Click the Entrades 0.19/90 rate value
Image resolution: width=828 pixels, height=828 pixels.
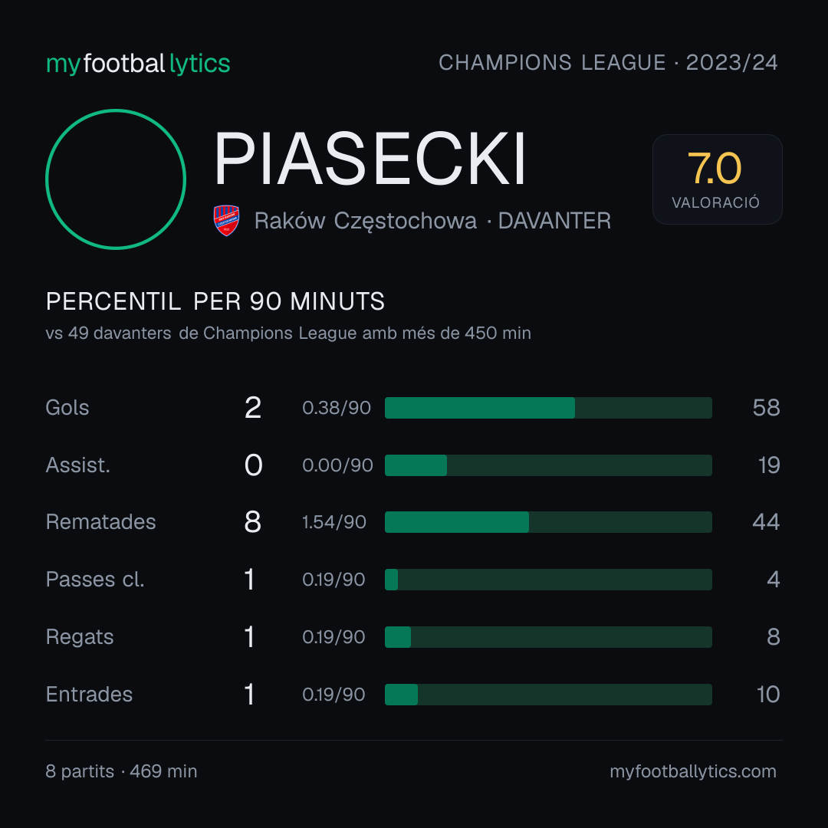click(333, 695)
